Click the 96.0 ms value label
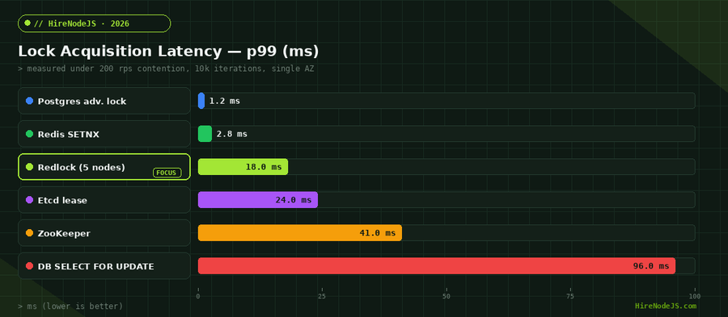This screenshot has height=317, width=728. (x=651, y=266)
